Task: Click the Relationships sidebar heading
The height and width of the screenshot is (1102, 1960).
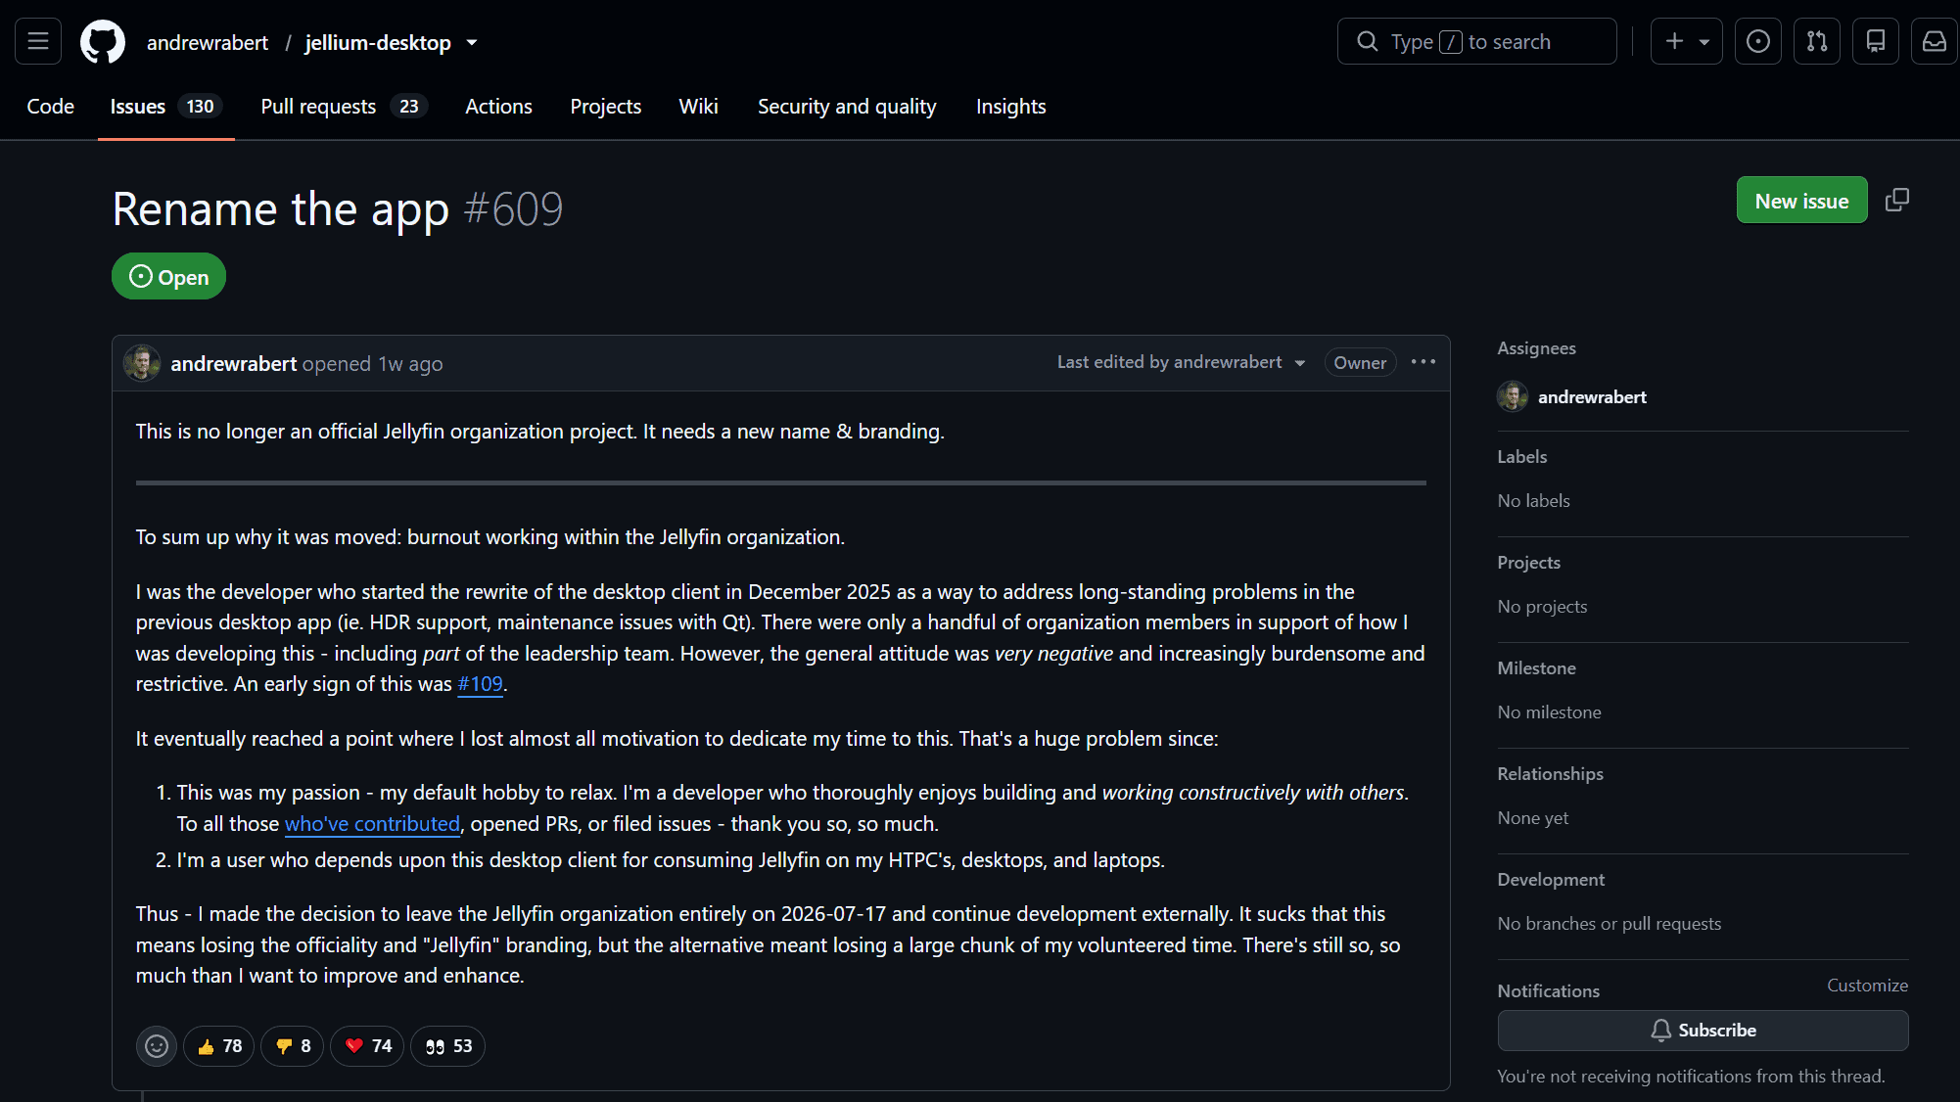Action: coord(1551,774)
